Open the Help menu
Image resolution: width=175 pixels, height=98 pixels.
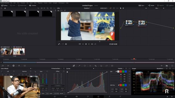click(x=67, y=3)
